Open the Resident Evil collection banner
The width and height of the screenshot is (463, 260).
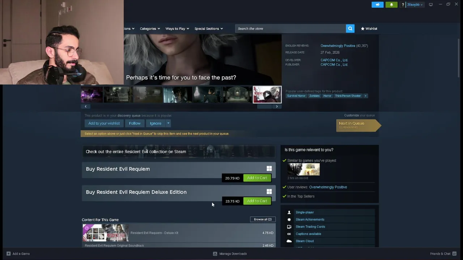coord(179,151)
